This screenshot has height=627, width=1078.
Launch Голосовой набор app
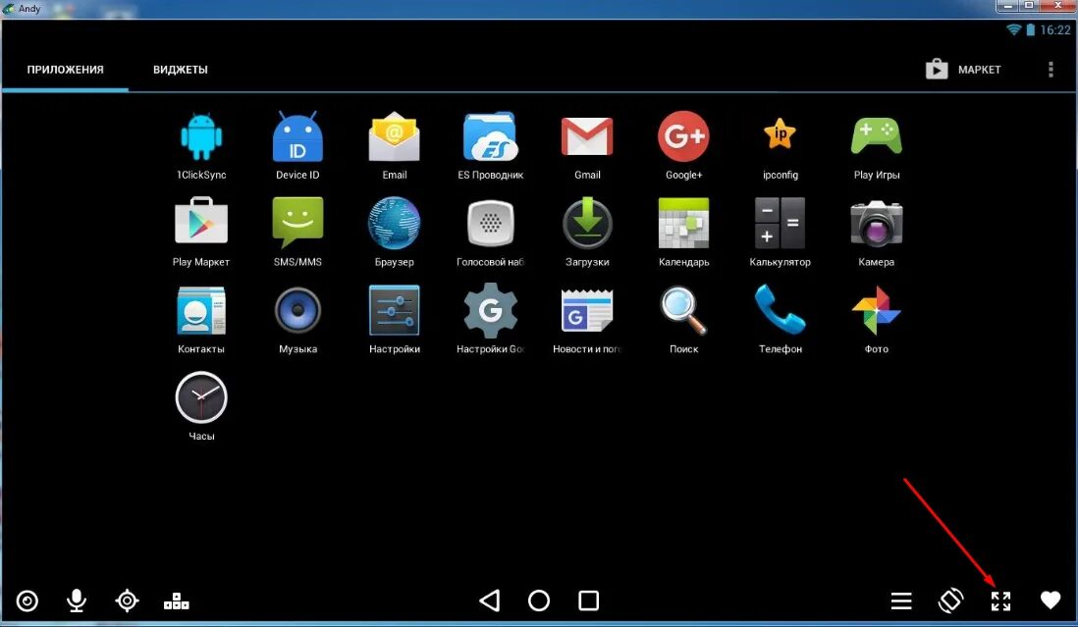(x=490, y=223)
